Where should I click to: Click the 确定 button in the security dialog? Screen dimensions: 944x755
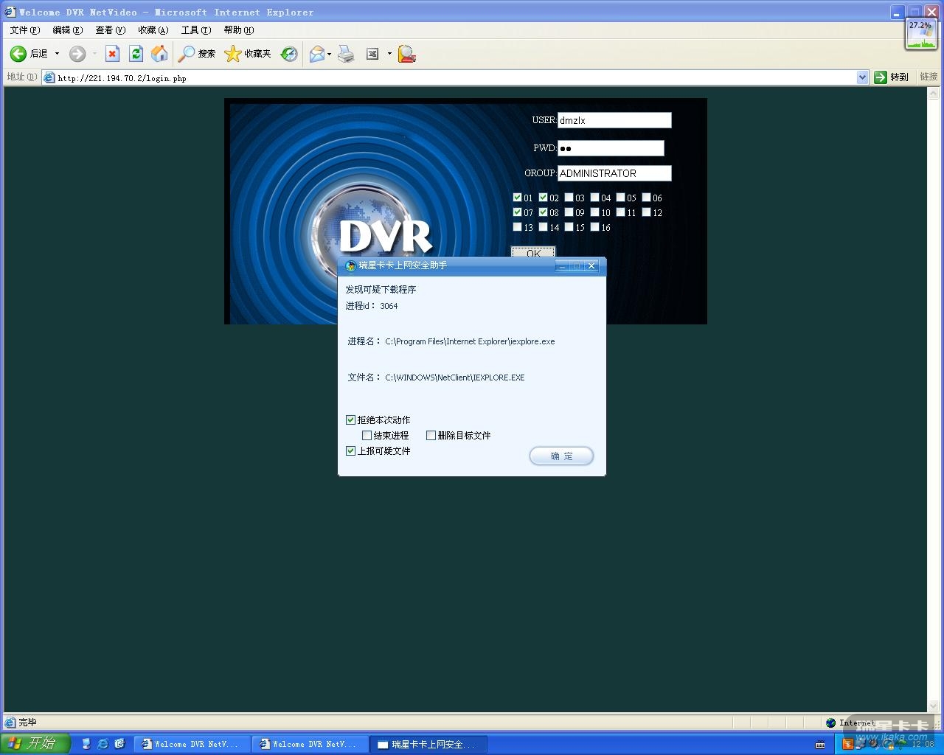click(561, 456)
